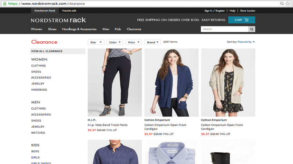This screenshot has width=293, height=164.
Task: Open the h.i.p. Yoke Band Track Pants image
Action: (x=115, y=82)
